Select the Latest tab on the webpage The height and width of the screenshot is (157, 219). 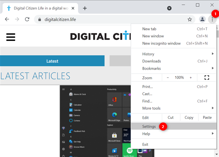(x=52, y=61)
